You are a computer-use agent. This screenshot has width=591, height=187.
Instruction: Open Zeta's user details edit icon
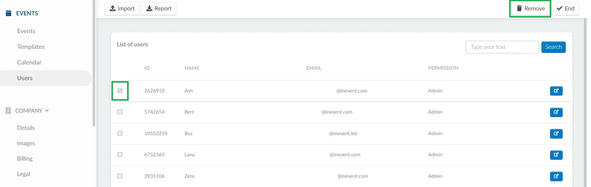(556, 176)
